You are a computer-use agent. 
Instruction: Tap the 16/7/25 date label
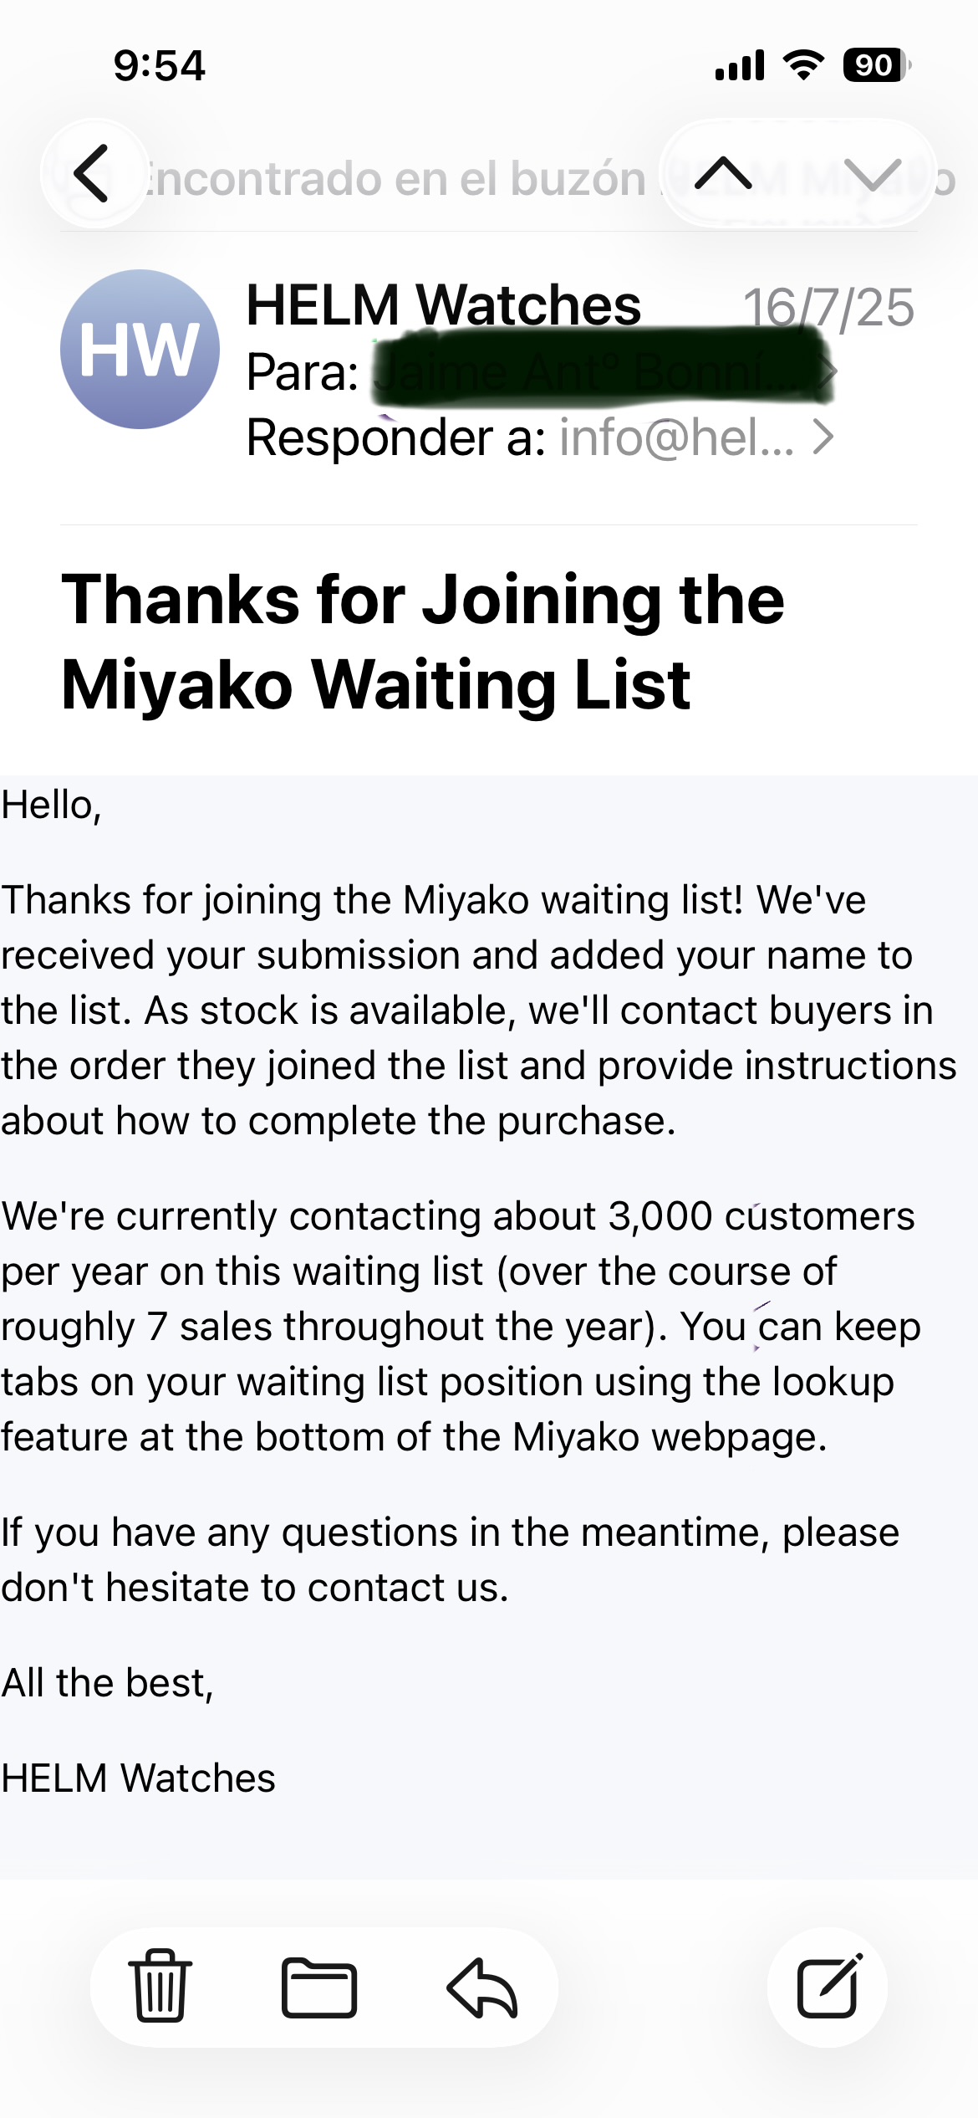click(828, 308)
